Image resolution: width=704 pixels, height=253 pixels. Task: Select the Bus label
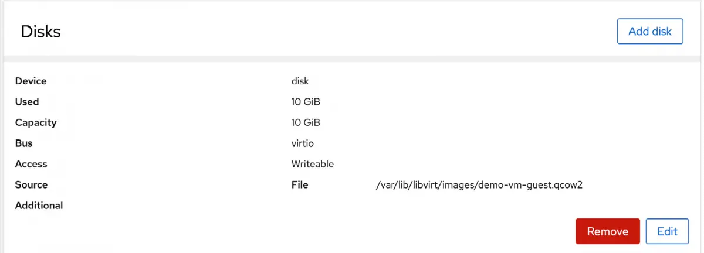pyautogui.click(x=24, y=143)
